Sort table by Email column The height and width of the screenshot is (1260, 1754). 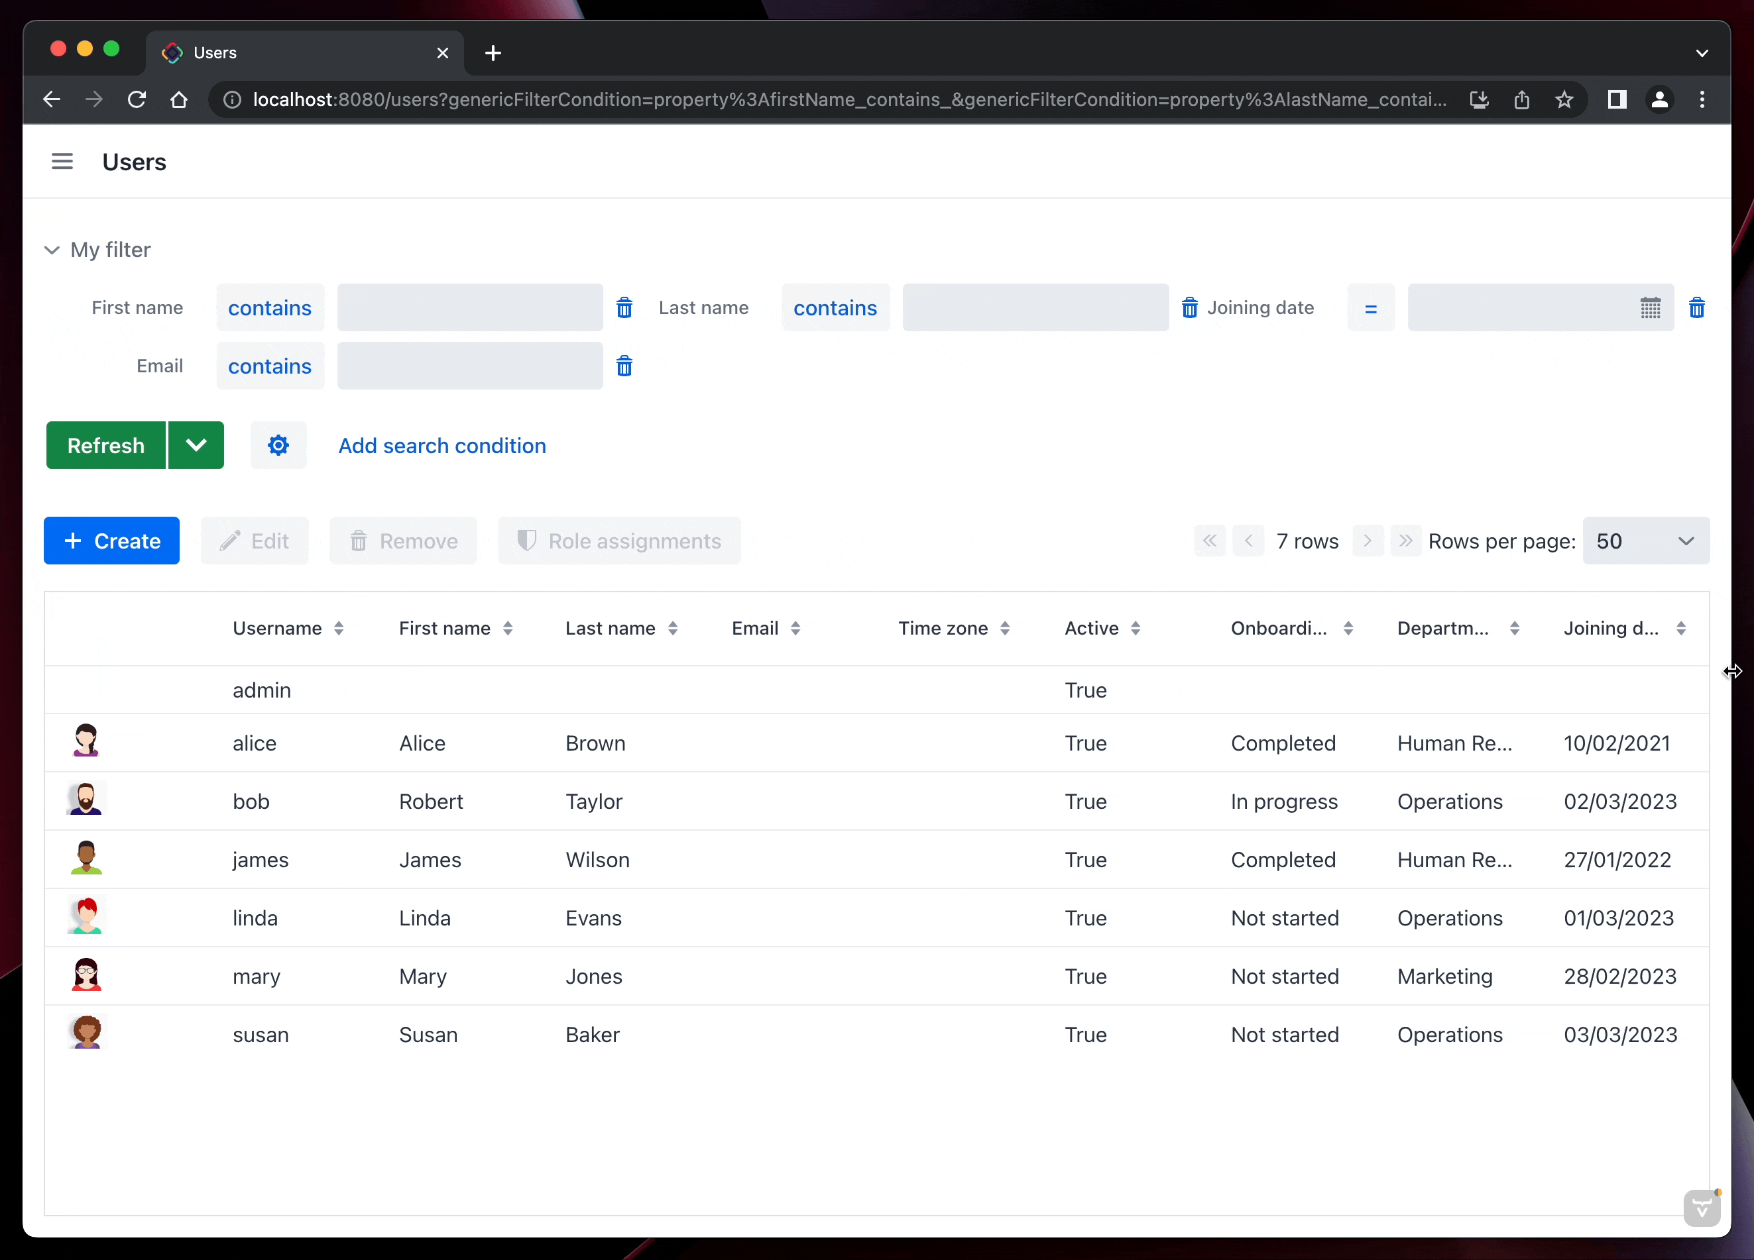click(x=795, y=629)
